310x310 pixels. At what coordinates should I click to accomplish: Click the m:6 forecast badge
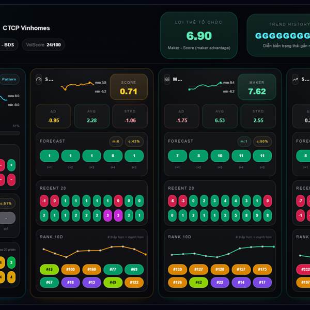tap(116, 142)
